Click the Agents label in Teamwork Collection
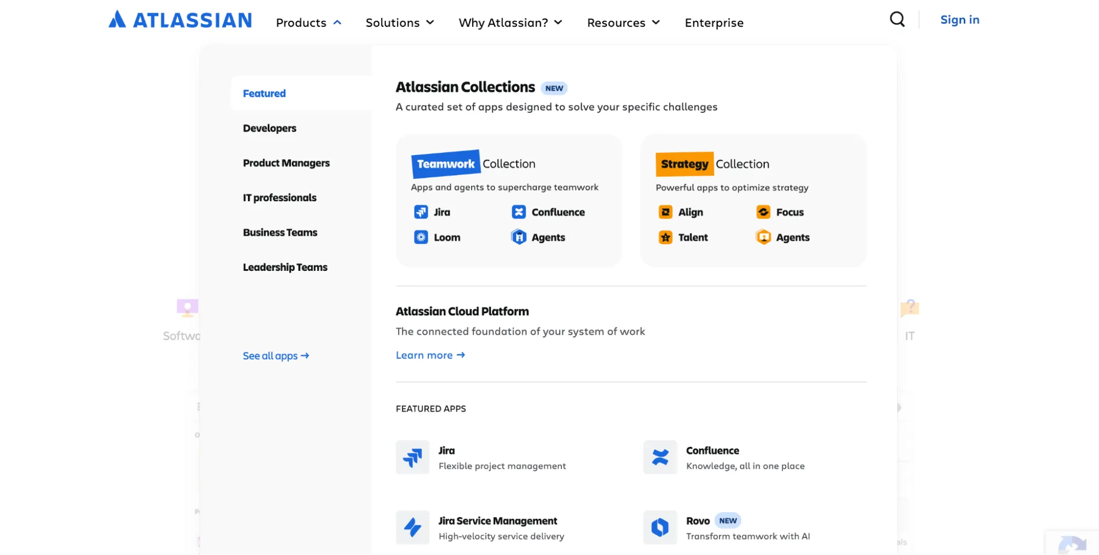Screen dimensions: 1099x555 pos(548,237)
